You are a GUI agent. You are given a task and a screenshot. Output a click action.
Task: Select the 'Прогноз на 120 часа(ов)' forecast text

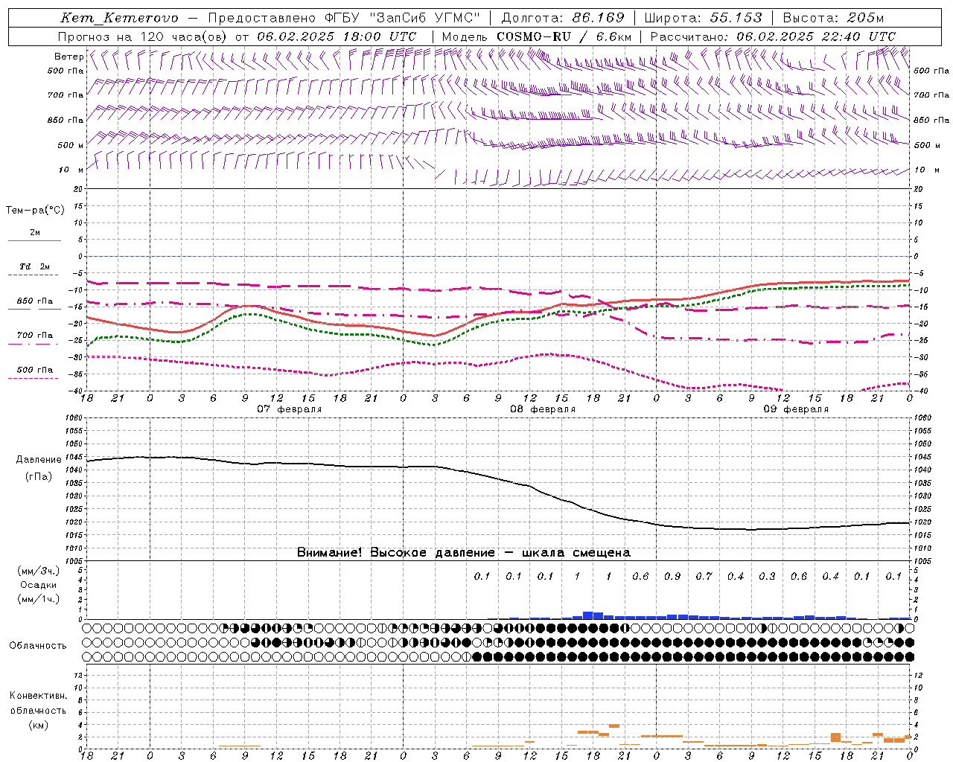click(144, 36)
